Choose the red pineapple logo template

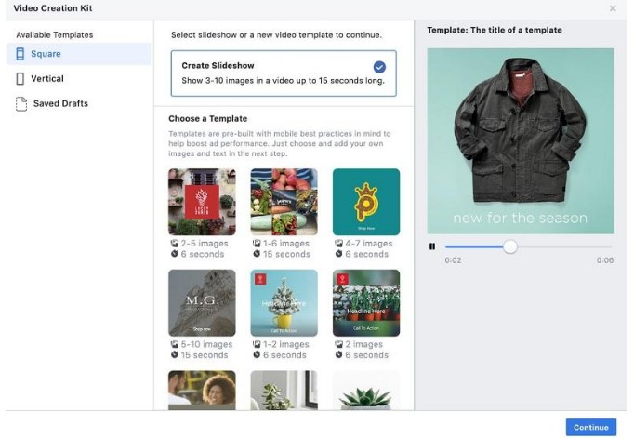pyautogui.click(x=202, y=202)
